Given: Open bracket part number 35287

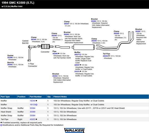Looking at the screenshot, I should coord(138,31).
